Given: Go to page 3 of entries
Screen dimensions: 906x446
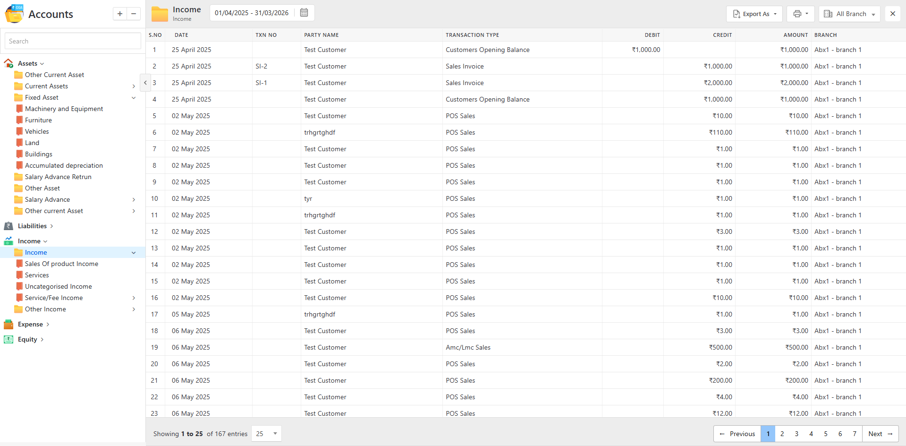Looking at the screenshot, I should point(796,434).
